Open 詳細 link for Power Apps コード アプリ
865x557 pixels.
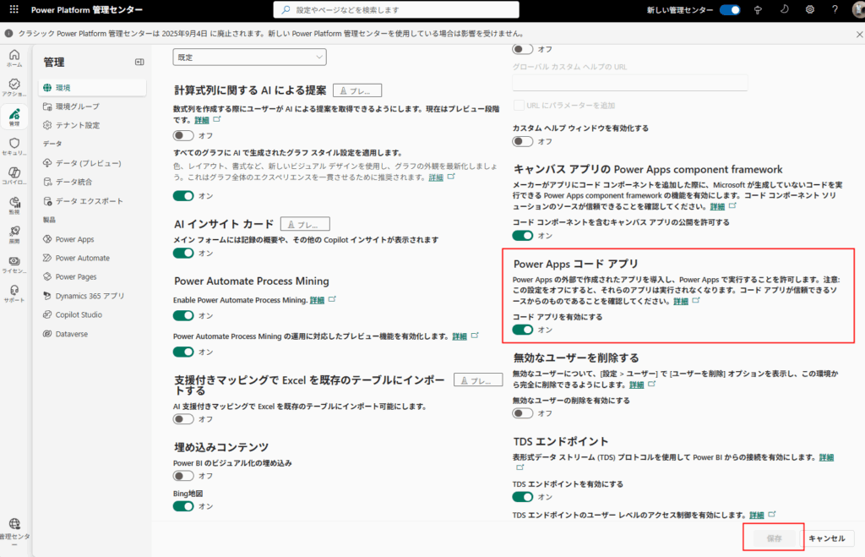(x=681, y=302)
